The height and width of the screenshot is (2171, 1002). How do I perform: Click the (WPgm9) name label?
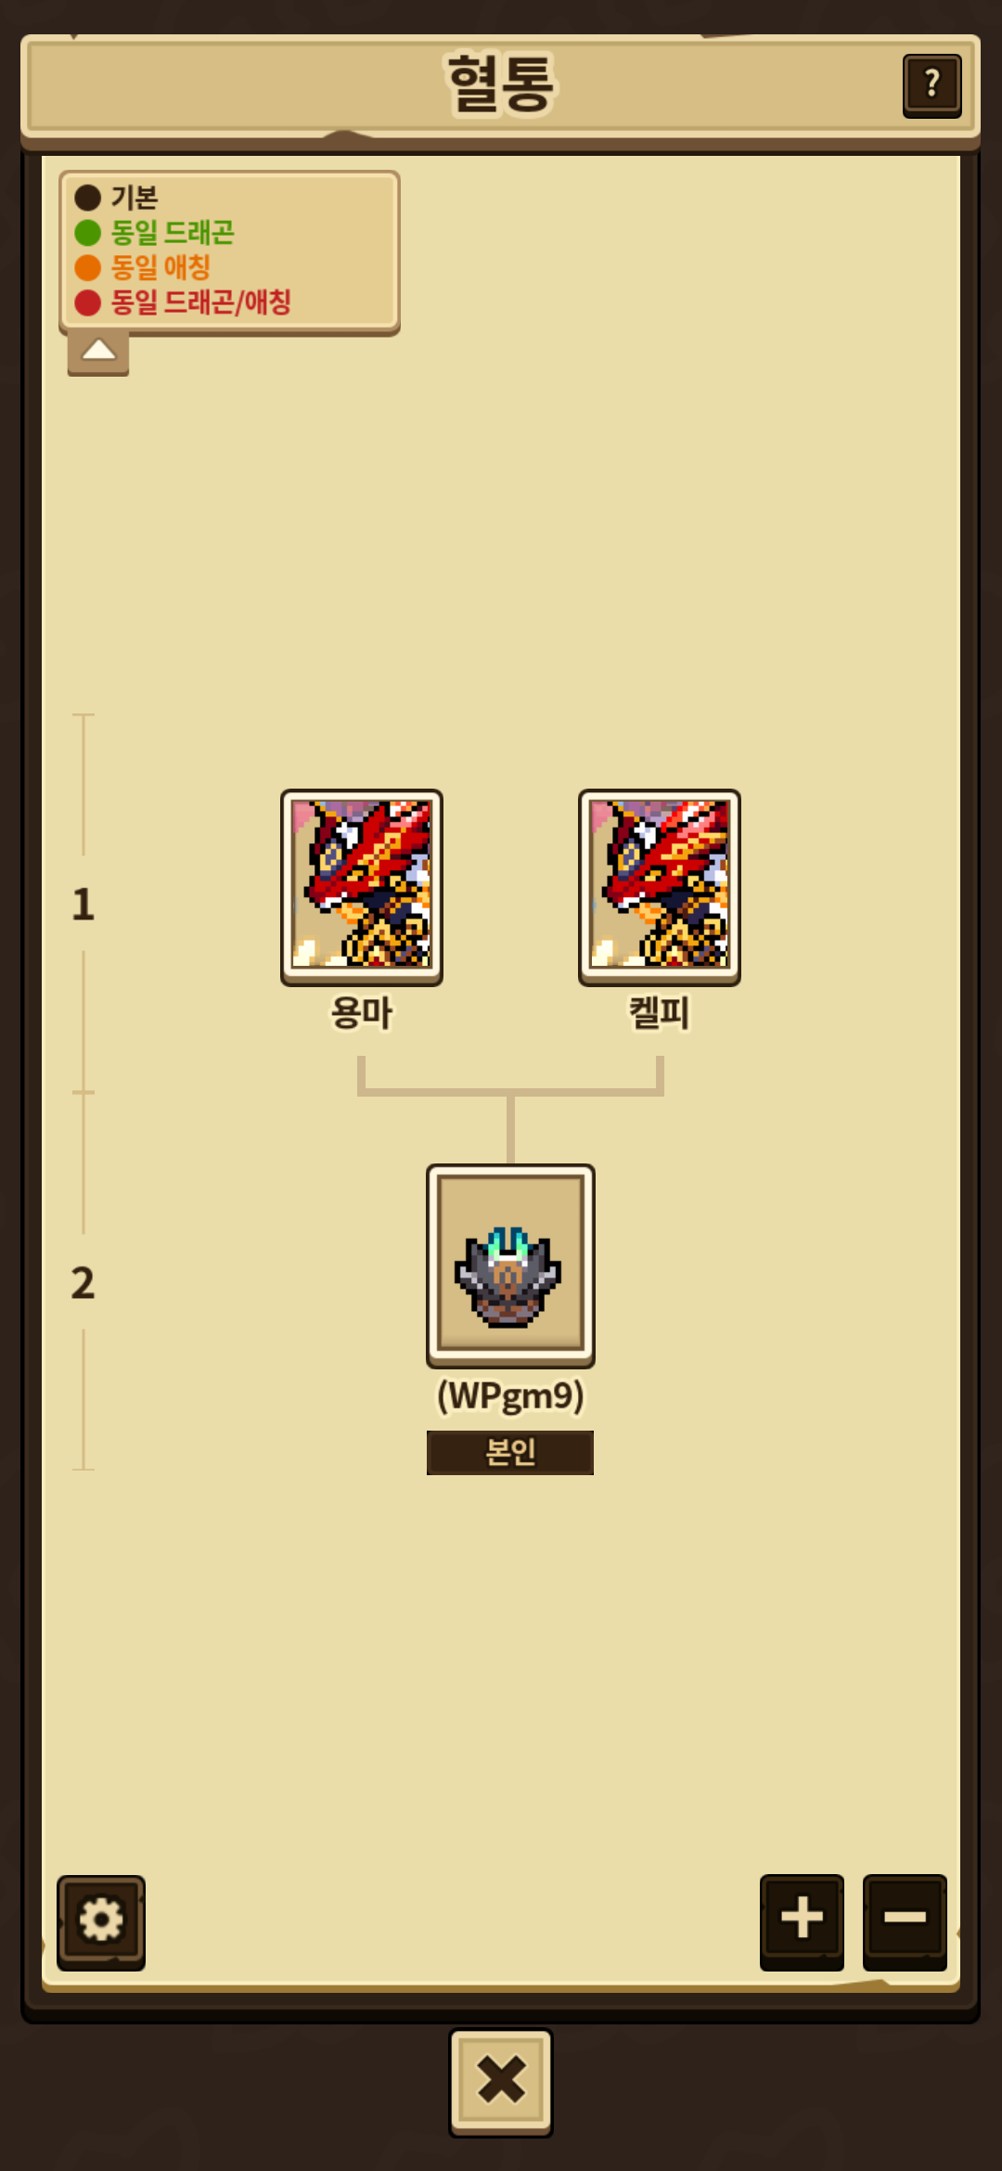tap(510, 1396)
